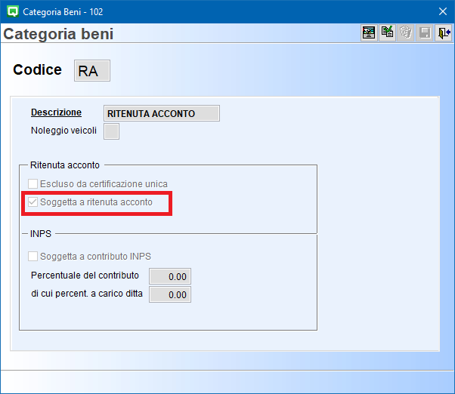
Task: Click the green app icon in title bar
Action: [12, 11]
